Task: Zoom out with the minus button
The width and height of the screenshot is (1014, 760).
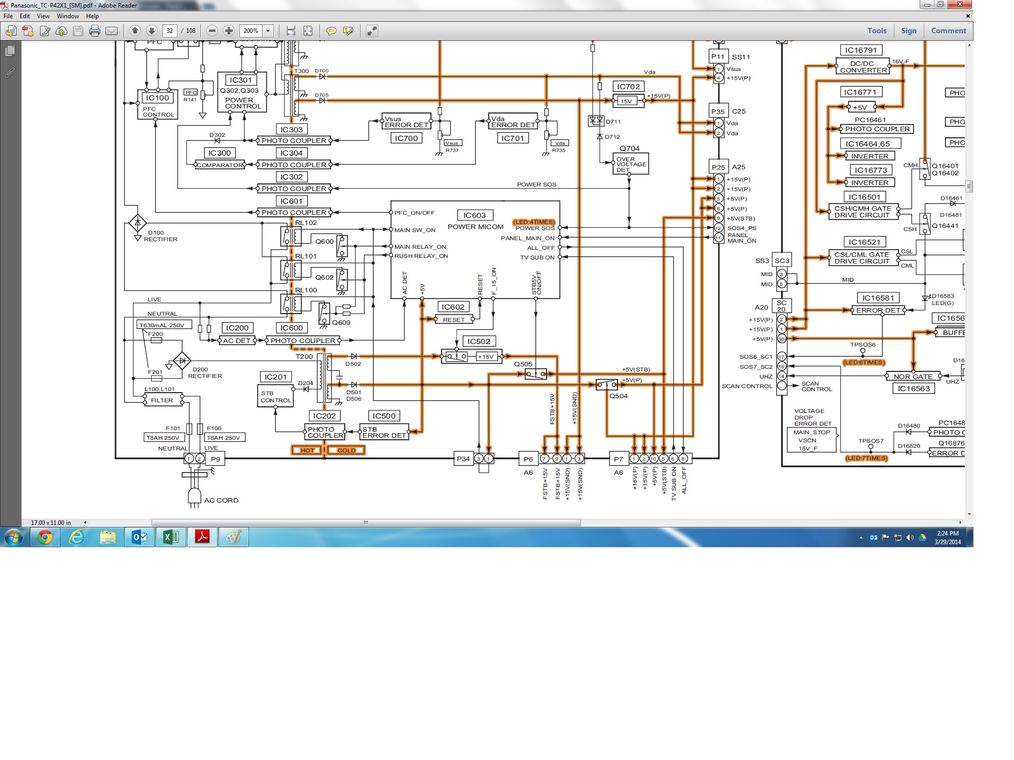Action: (x=212, y=31)
